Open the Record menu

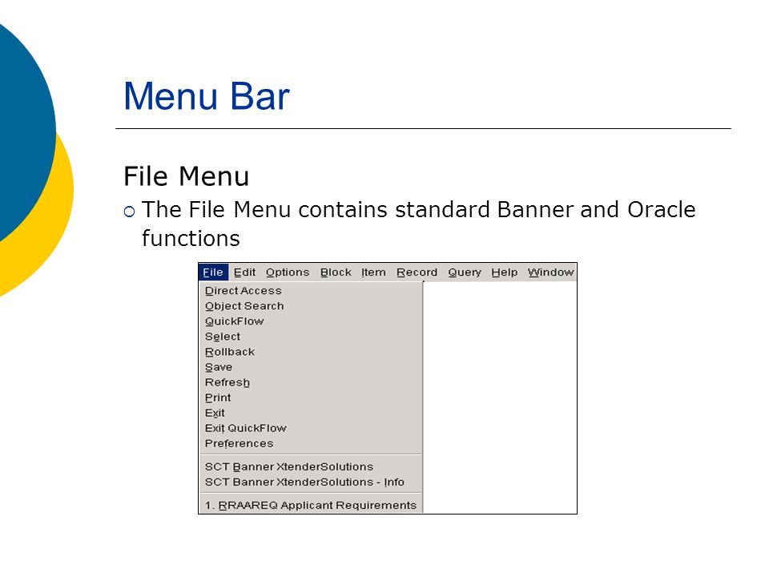point(417,272)
